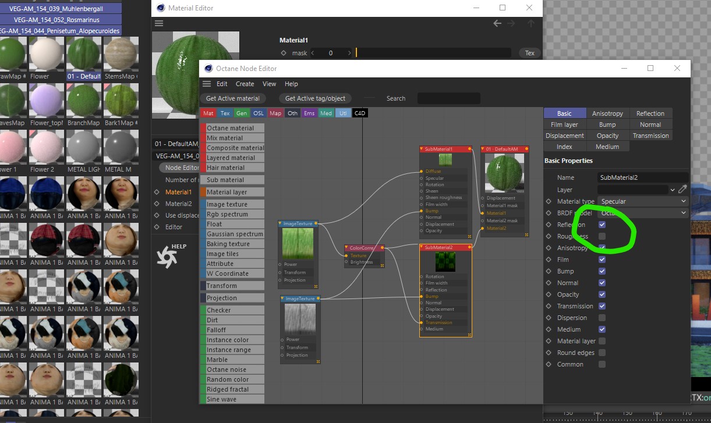Click the up arrow in Material Editor
The image size is (711, 423).
tap(530, 24)
